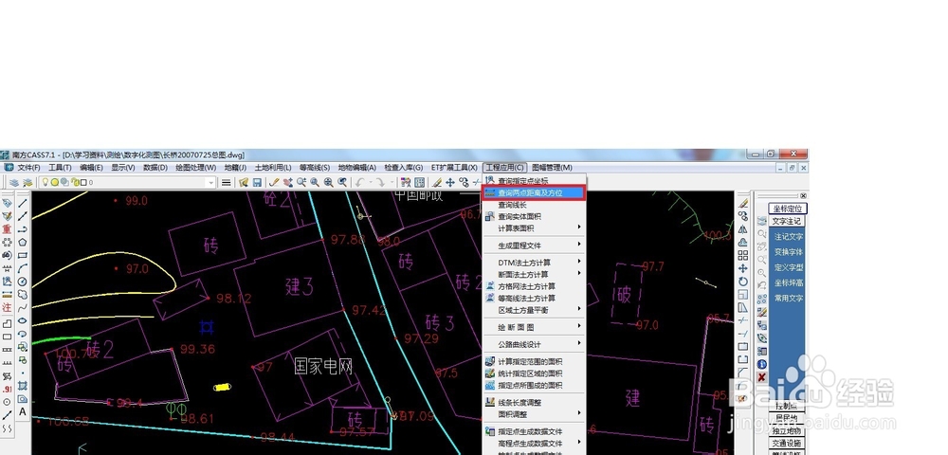Screen dimensions: 948x455
Task: Click the layer color square in layer box
Action: pyautogui.click(x=82, y=183)
